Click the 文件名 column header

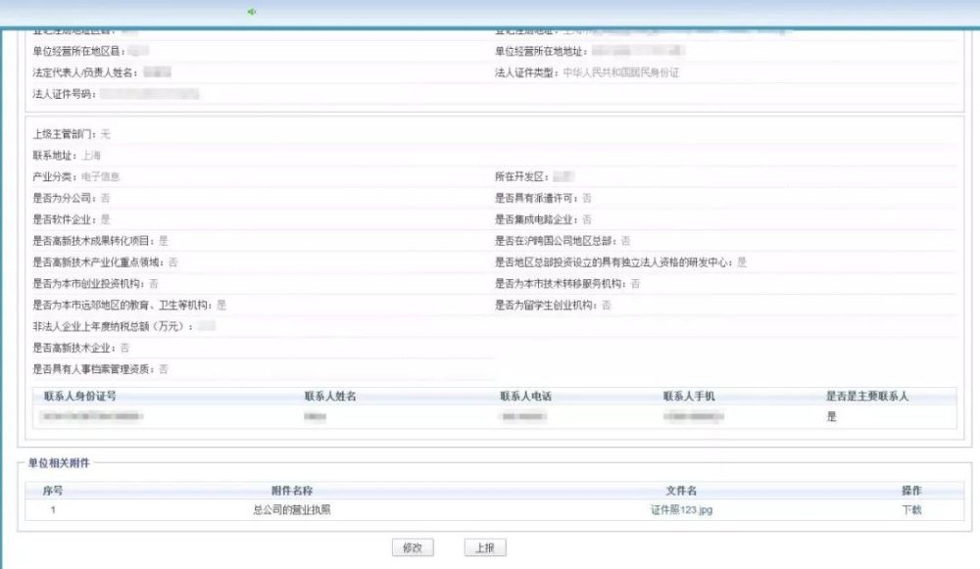click(x=681, y=491)
